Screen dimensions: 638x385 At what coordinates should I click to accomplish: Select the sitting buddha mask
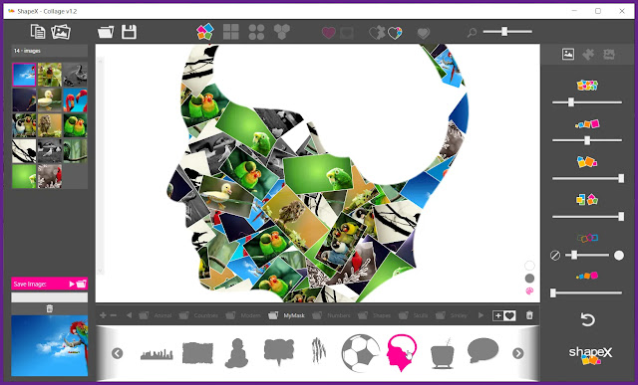pos(237,353)
